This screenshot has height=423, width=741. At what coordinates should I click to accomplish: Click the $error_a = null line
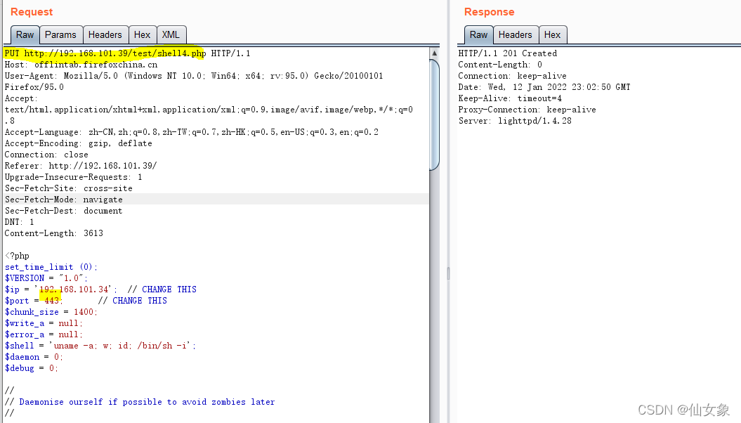point(44,334)
